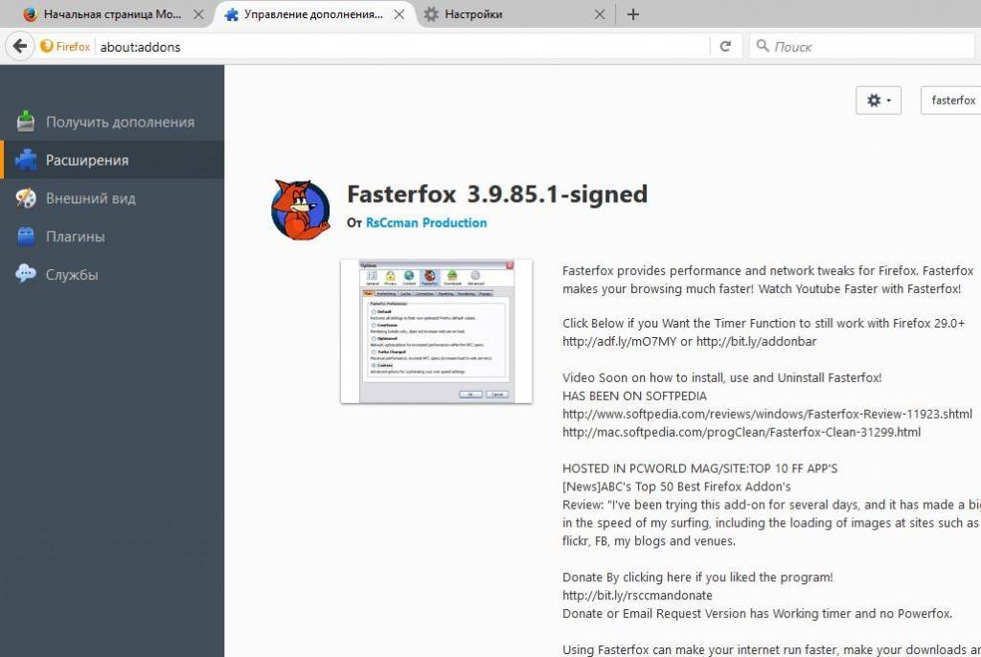Screen dimensions: 981x657
Task: Open a new tab with the plus button
Action: click(x=633, y=13)
